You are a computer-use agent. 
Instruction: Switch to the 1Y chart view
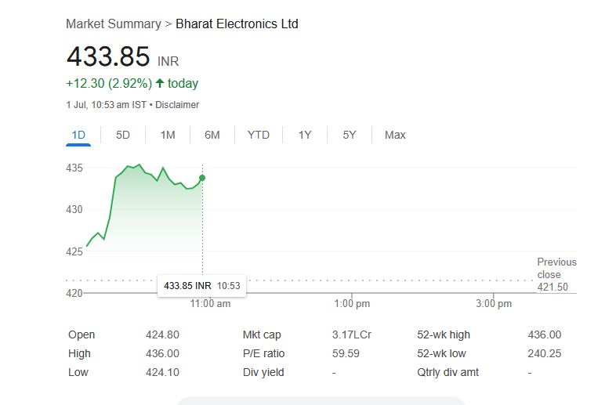[305, 135]
